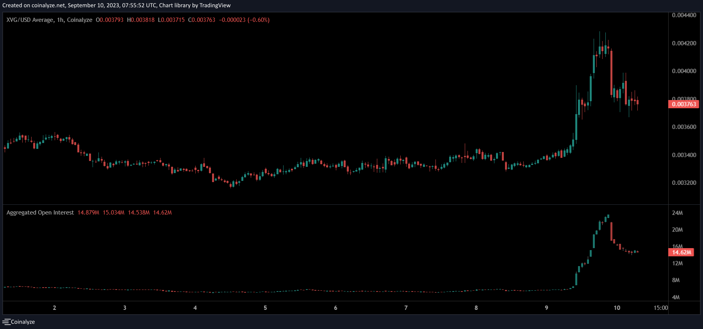Select date marker 8 on time axis
The image size is (703, 329).
[476, 308]
